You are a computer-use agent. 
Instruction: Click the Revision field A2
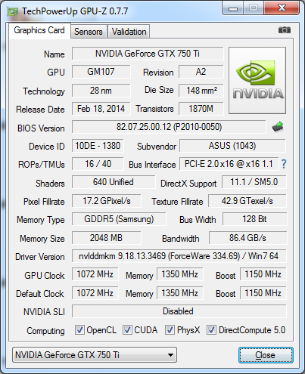click(x=201, y=72)
